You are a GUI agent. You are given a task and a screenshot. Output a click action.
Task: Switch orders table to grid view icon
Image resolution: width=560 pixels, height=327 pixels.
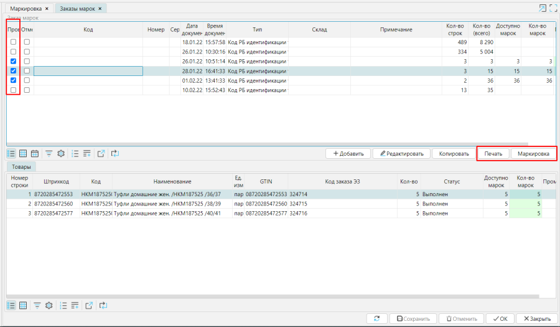click(23, 153)
